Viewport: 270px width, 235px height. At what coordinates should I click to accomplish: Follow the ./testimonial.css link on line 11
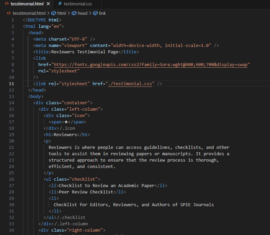tap(130, 84)
